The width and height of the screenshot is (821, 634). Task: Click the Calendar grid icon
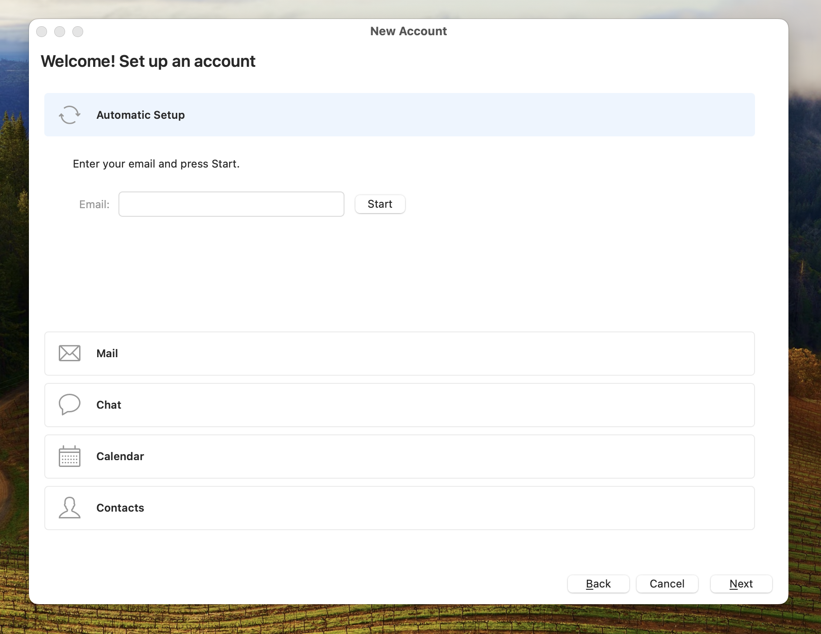[70, 456]
